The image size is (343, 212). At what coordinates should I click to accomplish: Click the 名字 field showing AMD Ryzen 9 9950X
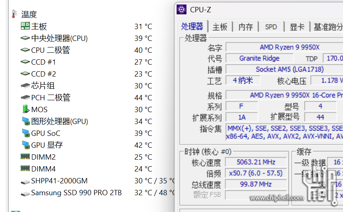pyautogui.click(x=284, y=47)
